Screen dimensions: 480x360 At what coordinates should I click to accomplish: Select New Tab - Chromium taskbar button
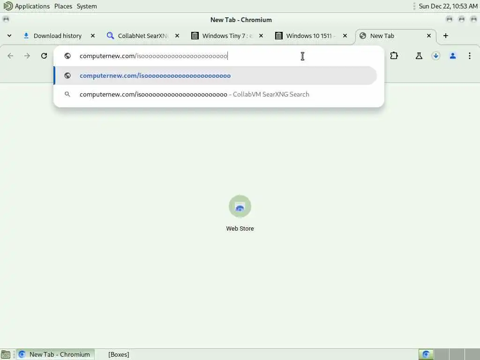(x=55, y=354)
